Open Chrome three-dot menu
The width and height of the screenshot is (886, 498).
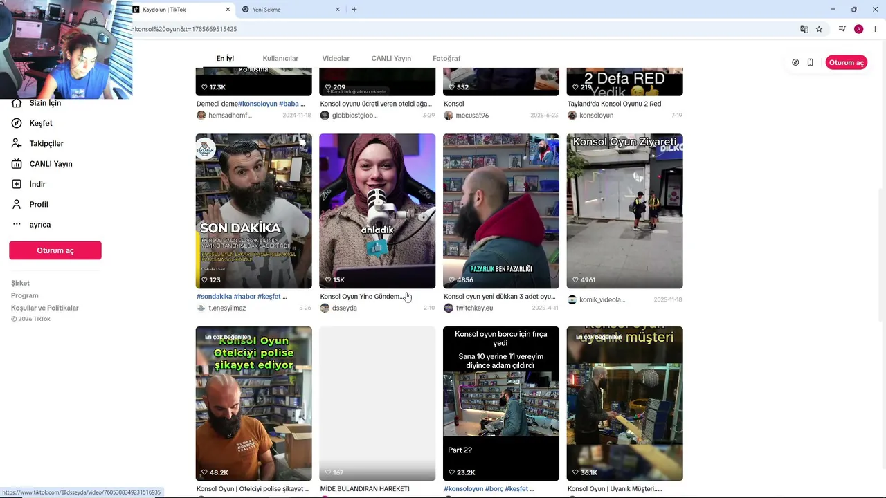875,29
